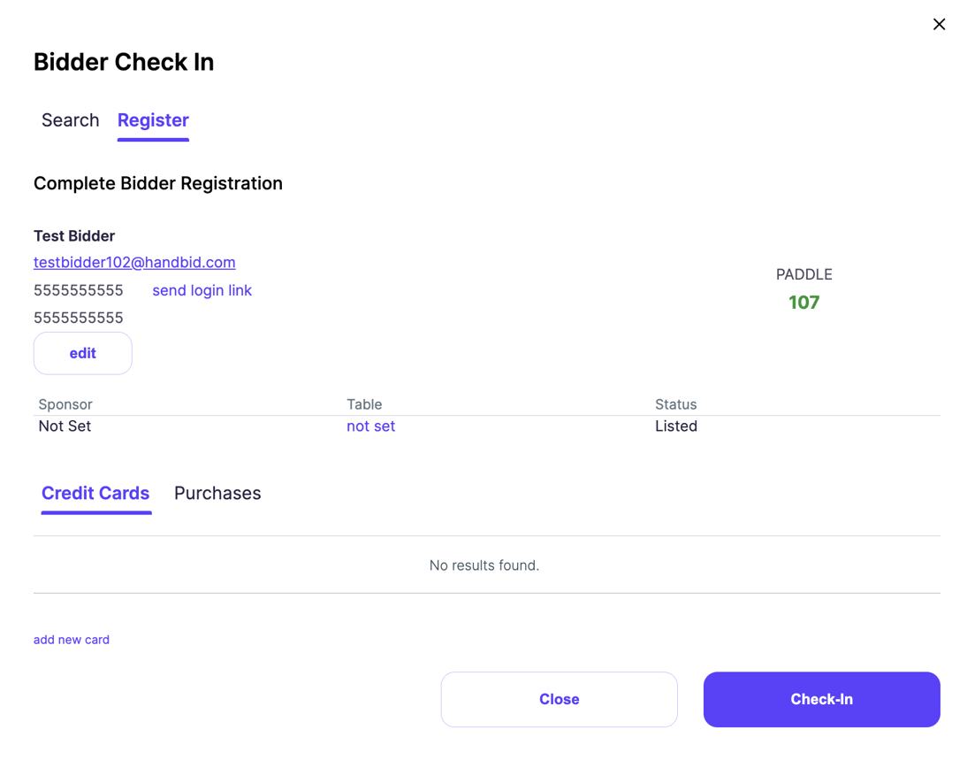
Task: Add a new credit card
Action: coord(71,640)
